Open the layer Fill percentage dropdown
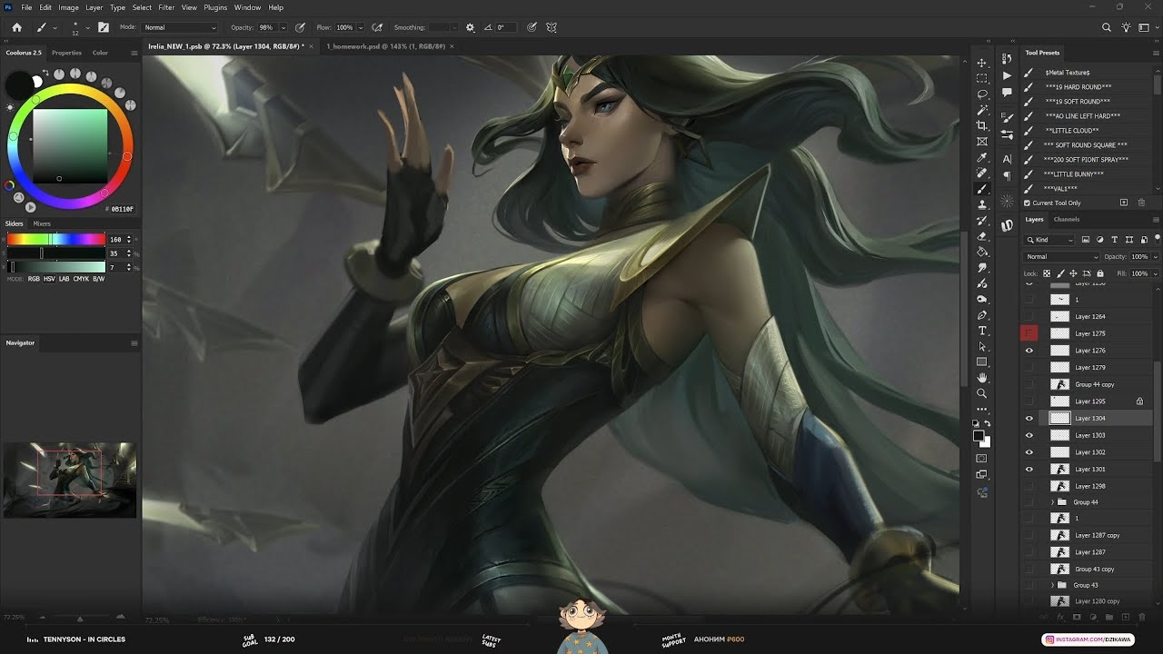The width and height of the screenshot is (1163, 654). 1156,273
